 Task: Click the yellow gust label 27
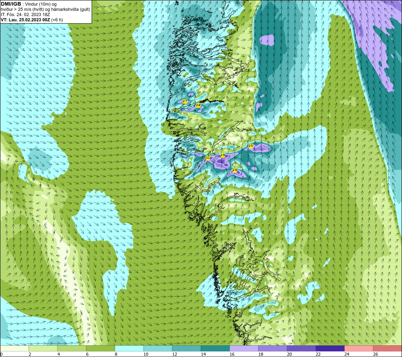pos(185,101)
